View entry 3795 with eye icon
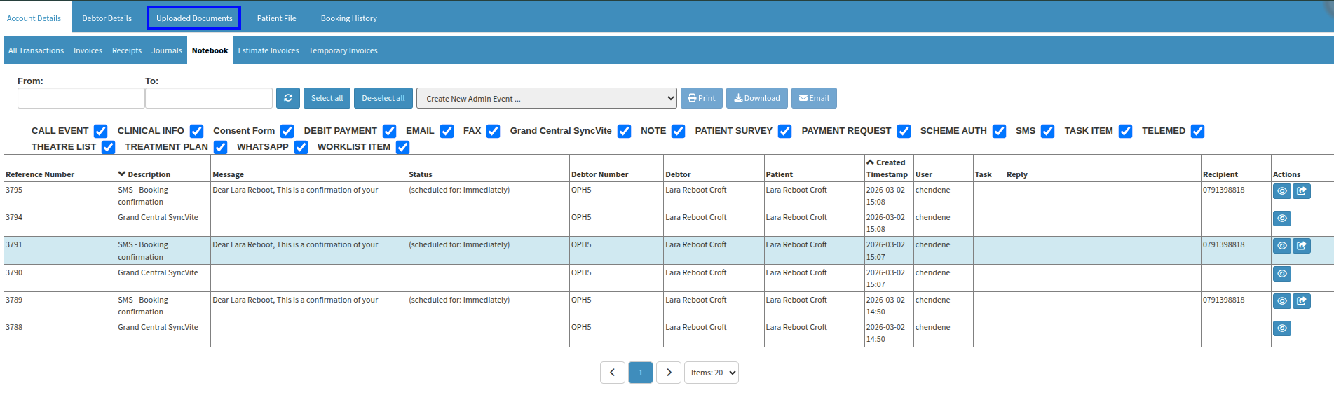Screen dimensions: 1334x395 click(x=1282, y=191)
